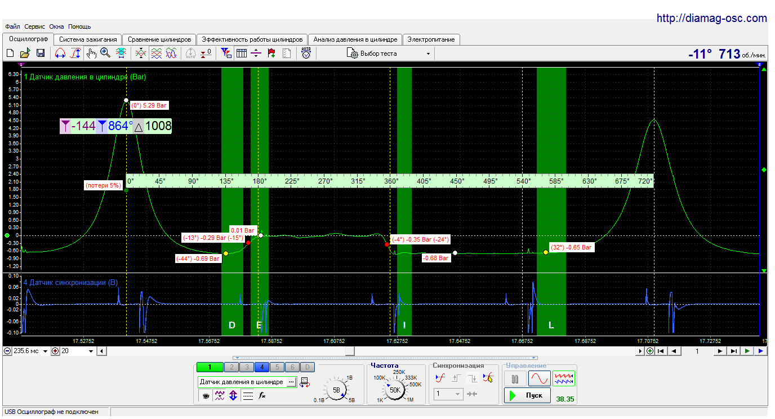Click the horizontal timeline scrollbar thumb

tap(350, 351)
